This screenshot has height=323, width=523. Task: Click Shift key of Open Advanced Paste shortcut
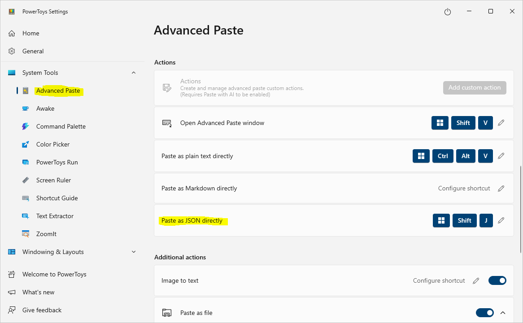coord(463,123)
